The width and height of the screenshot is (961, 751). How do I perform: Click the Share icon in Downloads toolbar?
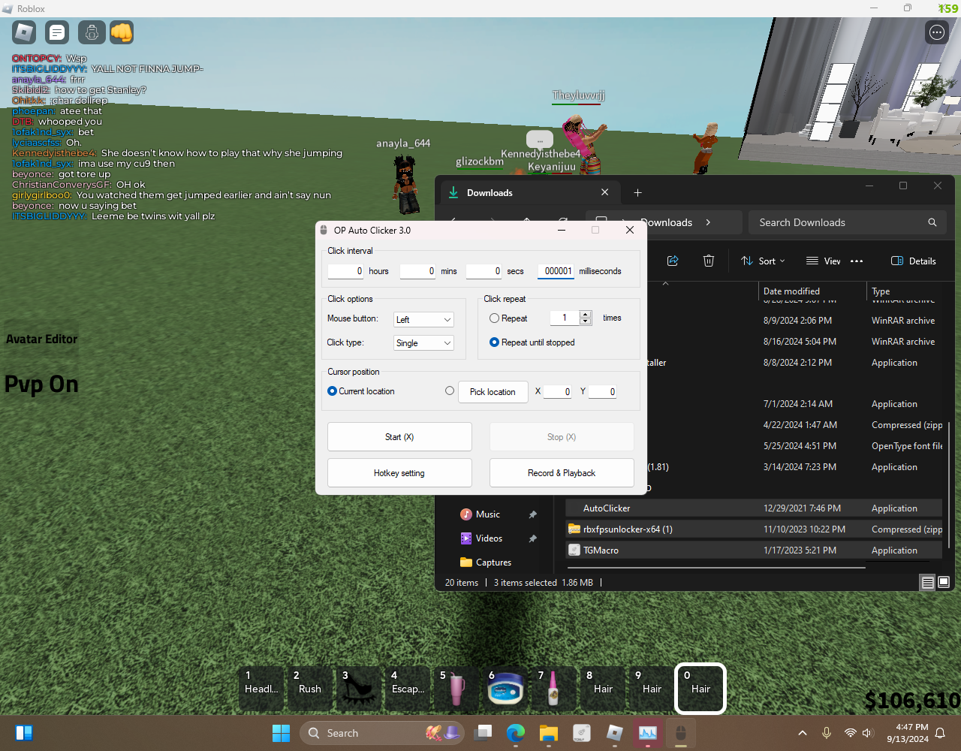point(673,261)
